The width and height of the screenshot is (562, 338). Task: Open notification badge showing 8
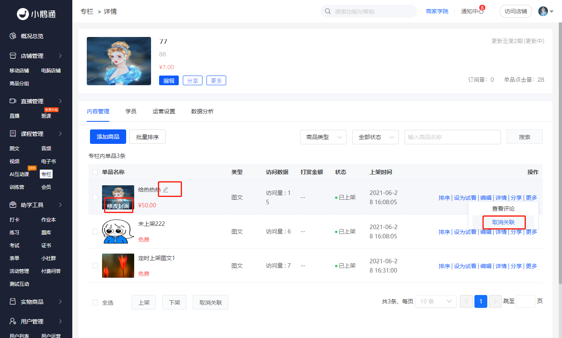tap(482, 8)
